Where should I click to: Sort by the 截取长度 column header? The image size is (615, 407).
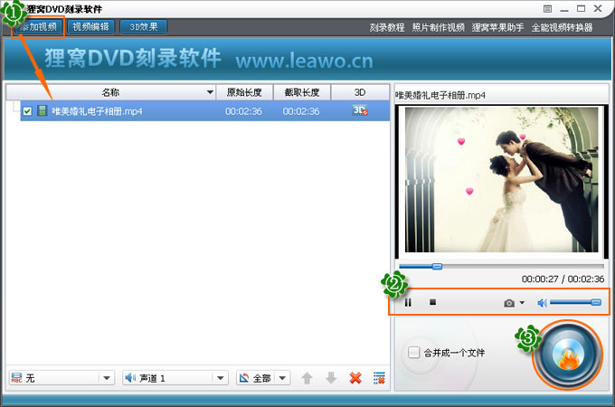point(301,92)
